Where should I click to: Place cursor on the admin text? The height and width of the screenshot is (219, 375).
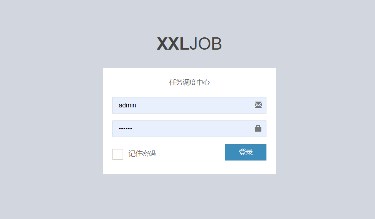point(127,105)
